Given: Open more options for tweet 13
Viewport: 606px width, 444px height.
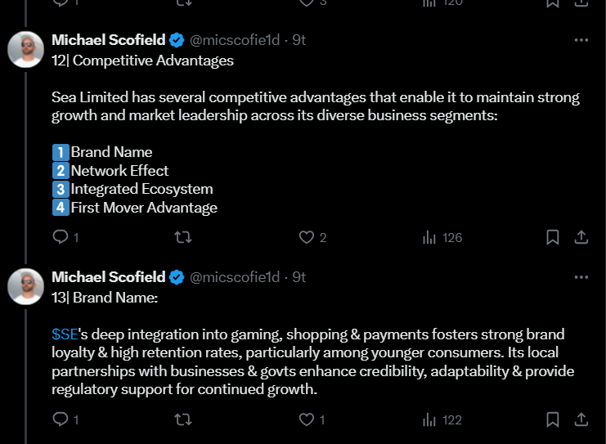Looking at the screenshot, I should click(581, 277).
